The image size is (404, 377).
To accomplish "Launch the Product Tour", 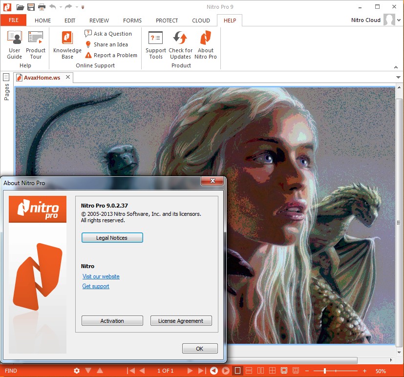I will [36, 45].
